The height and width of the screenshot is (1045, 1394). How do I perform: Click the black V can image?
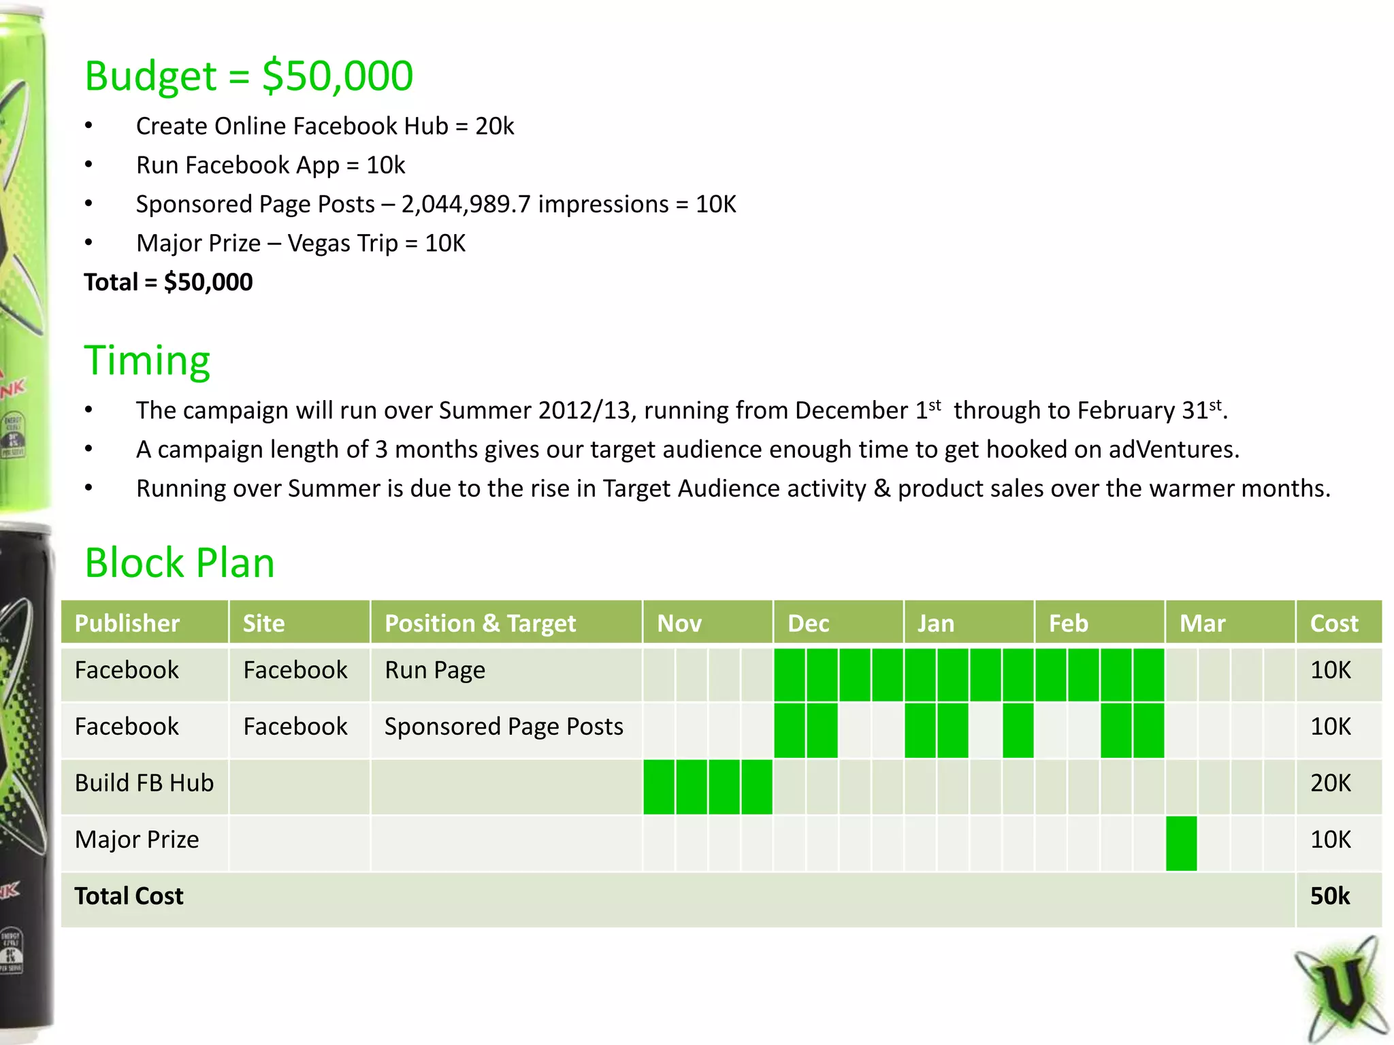click(x=26, y=782)
